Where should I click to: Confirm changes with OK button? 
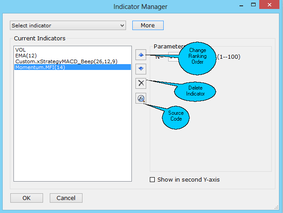[26, 198]
